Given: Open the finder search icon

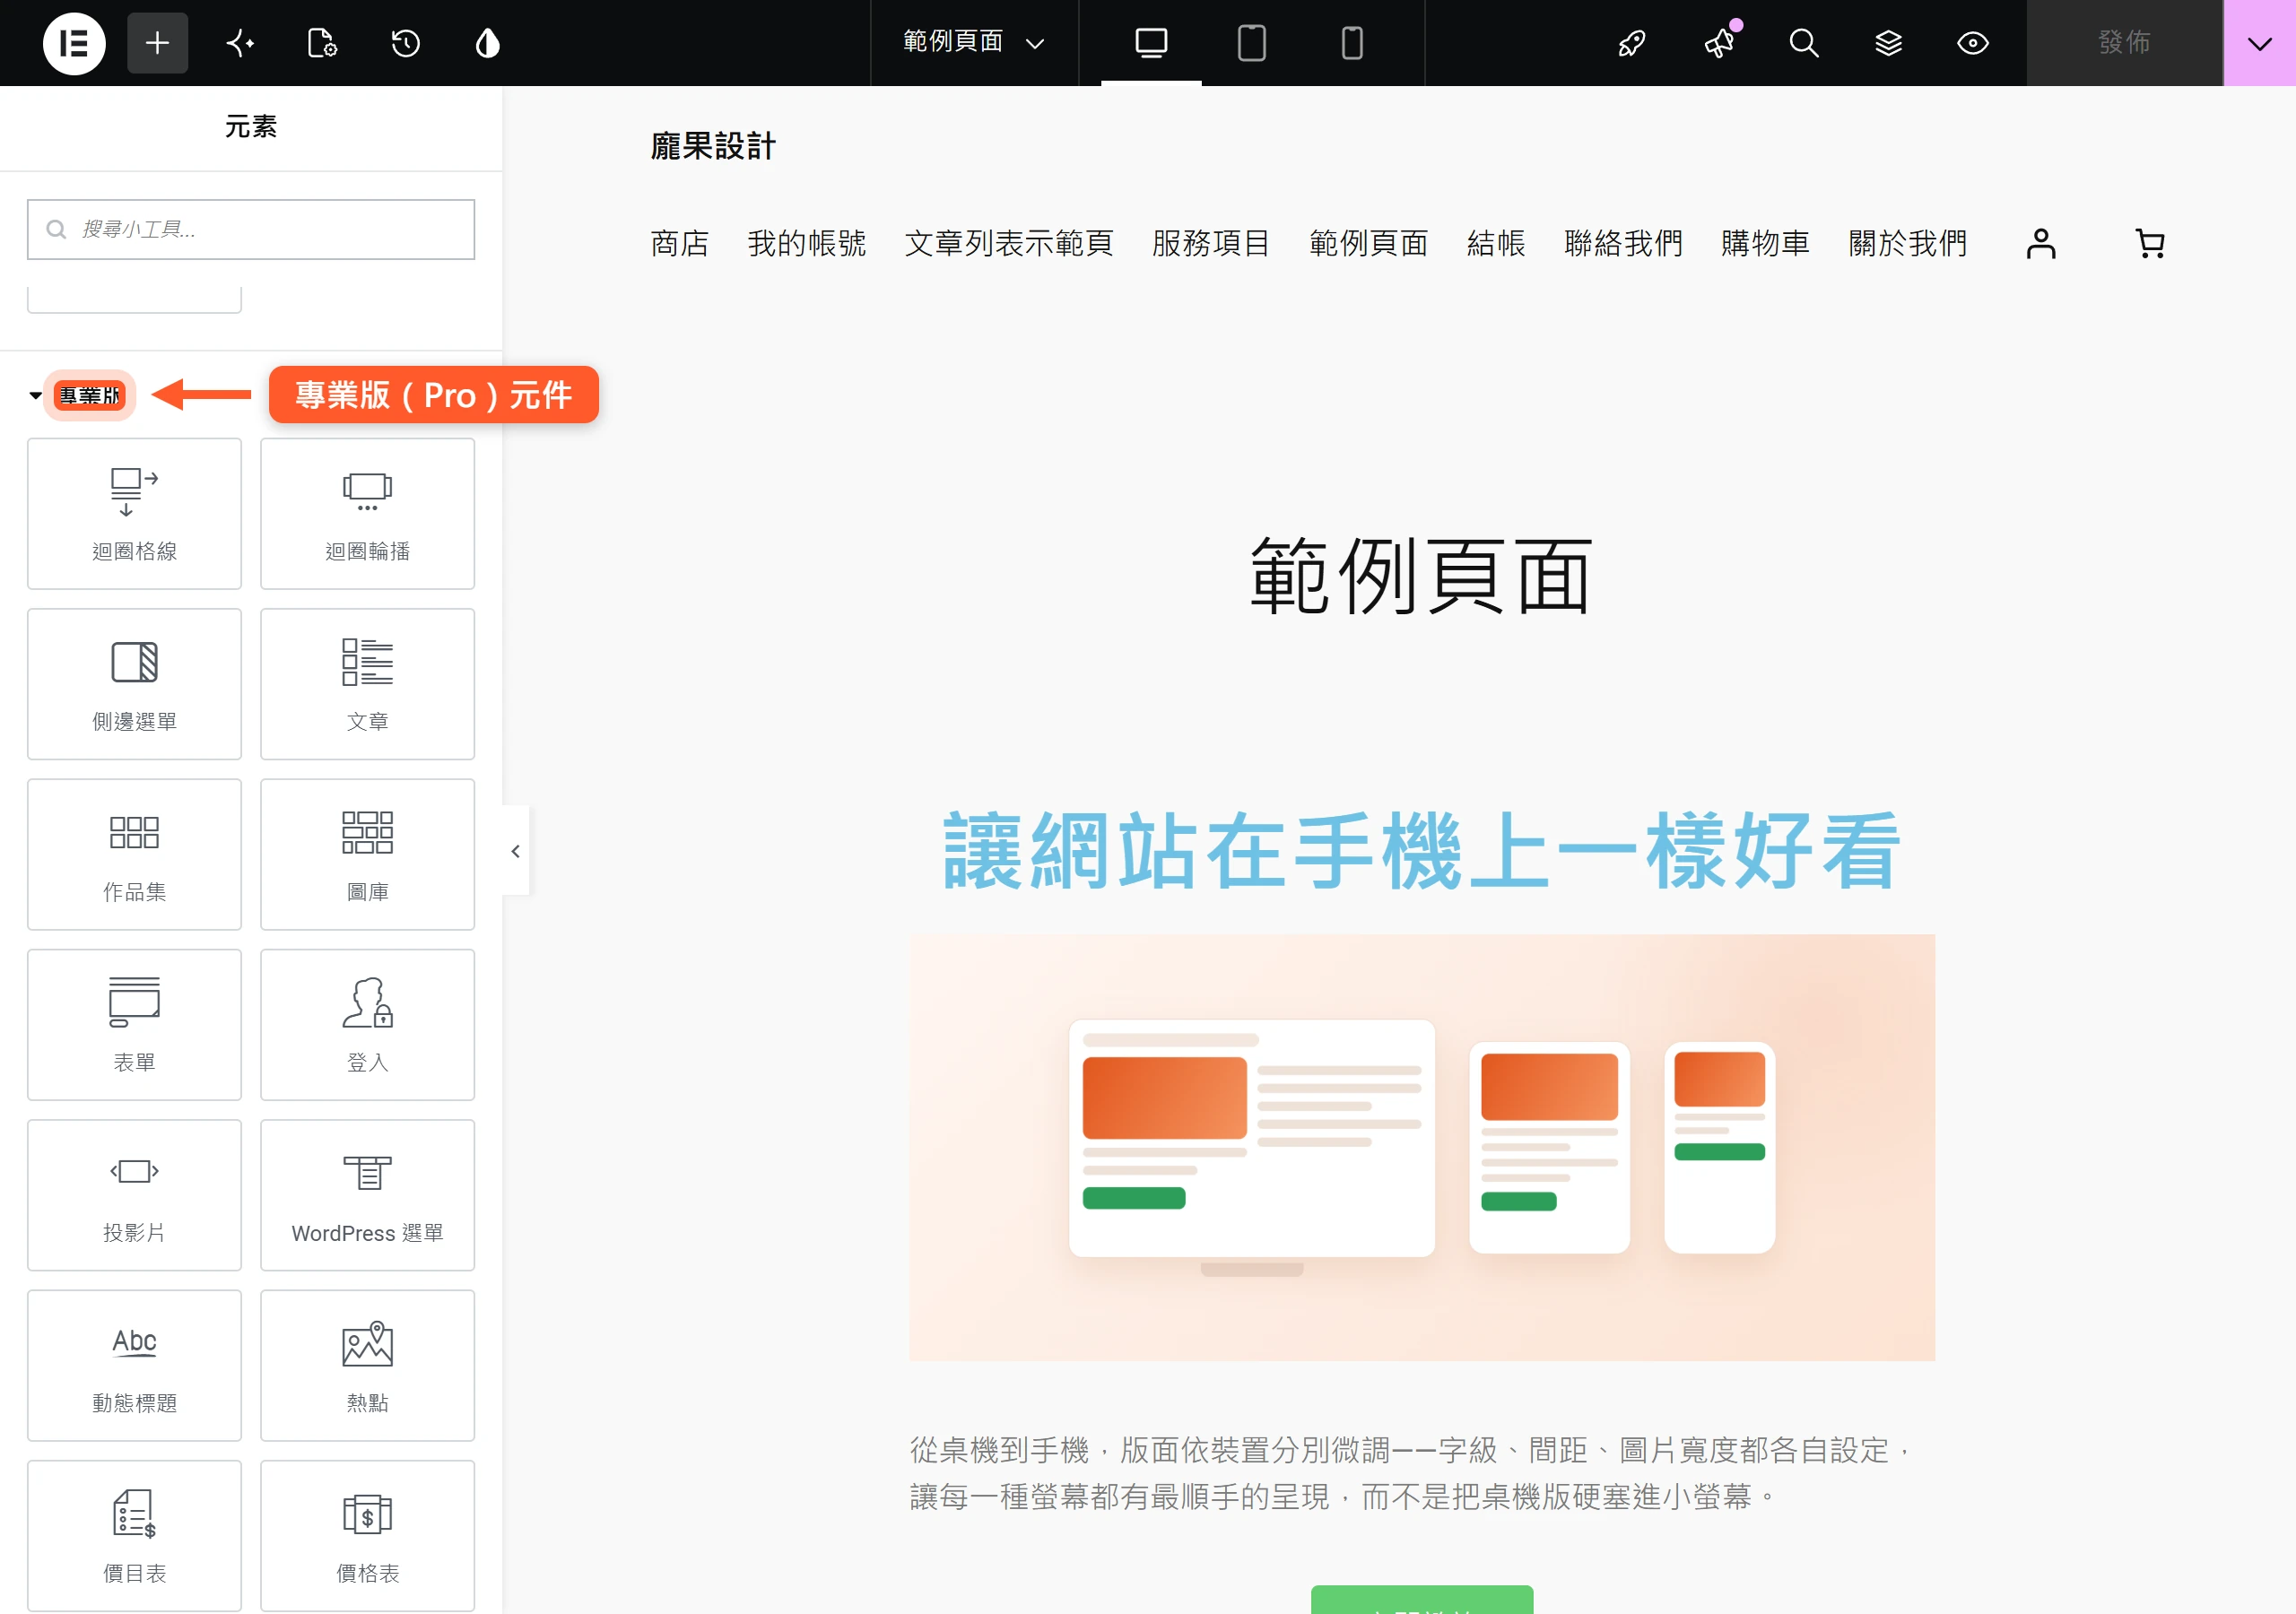Looking at the screenshot, I should [1803, 43].
